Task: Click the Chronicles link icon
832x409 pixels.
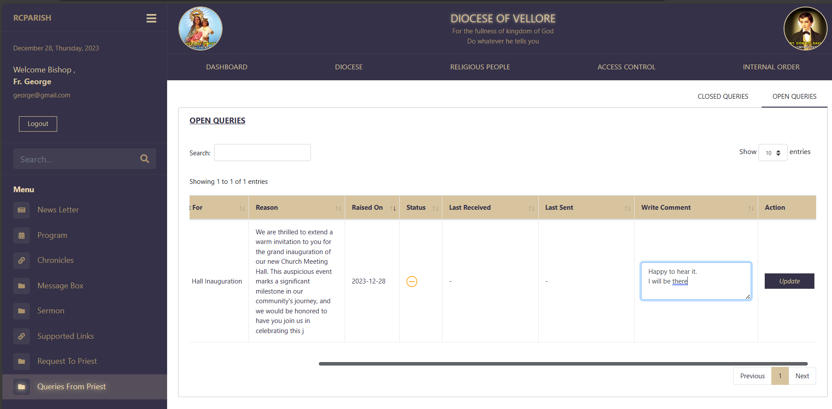Action: (22, 261)
